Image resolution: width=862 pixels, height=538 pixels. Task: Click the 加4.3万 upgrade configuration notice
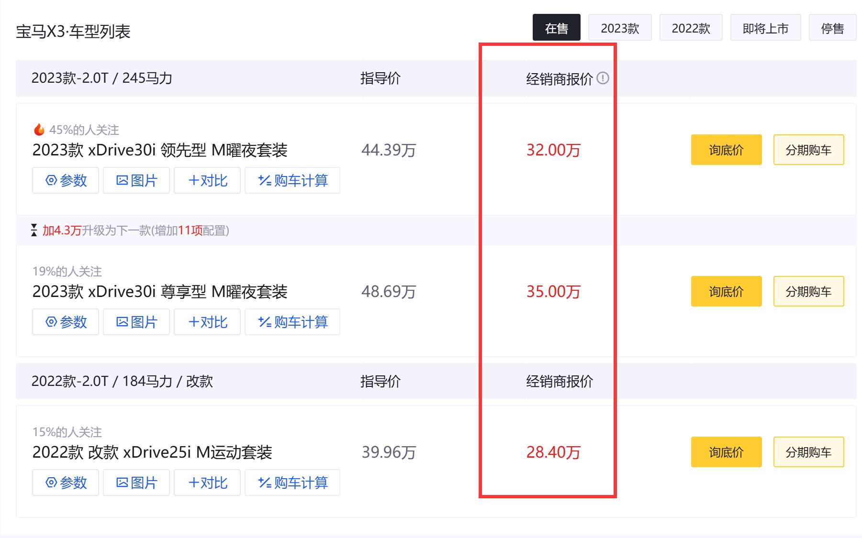click(136, 231)
